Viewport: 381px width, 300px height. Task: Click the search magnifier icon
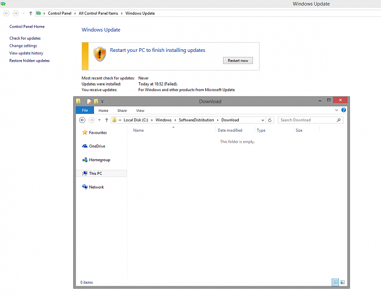pos(339,120)
